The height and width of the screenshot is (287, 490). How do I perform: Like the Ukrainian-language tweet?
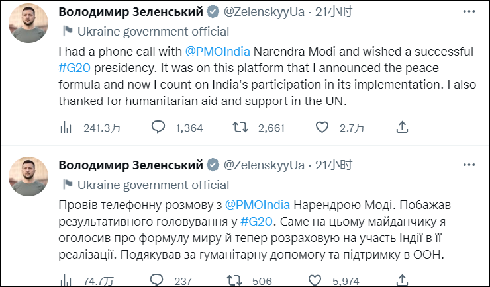pos(322,281)
